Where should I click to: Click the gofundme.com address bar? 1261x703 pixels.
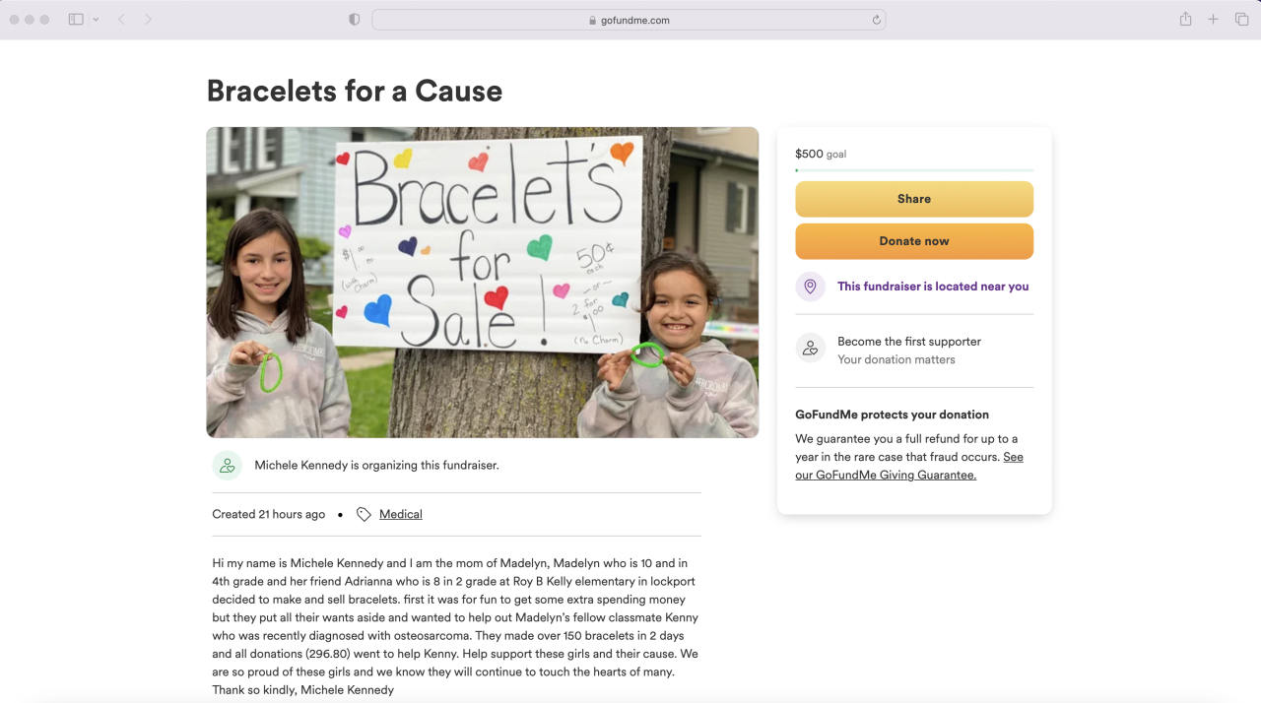pos(629,20)
